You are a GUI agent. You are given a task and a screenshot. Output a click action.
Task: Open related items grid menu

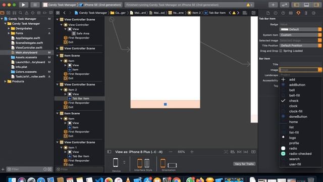pos(58,13)
